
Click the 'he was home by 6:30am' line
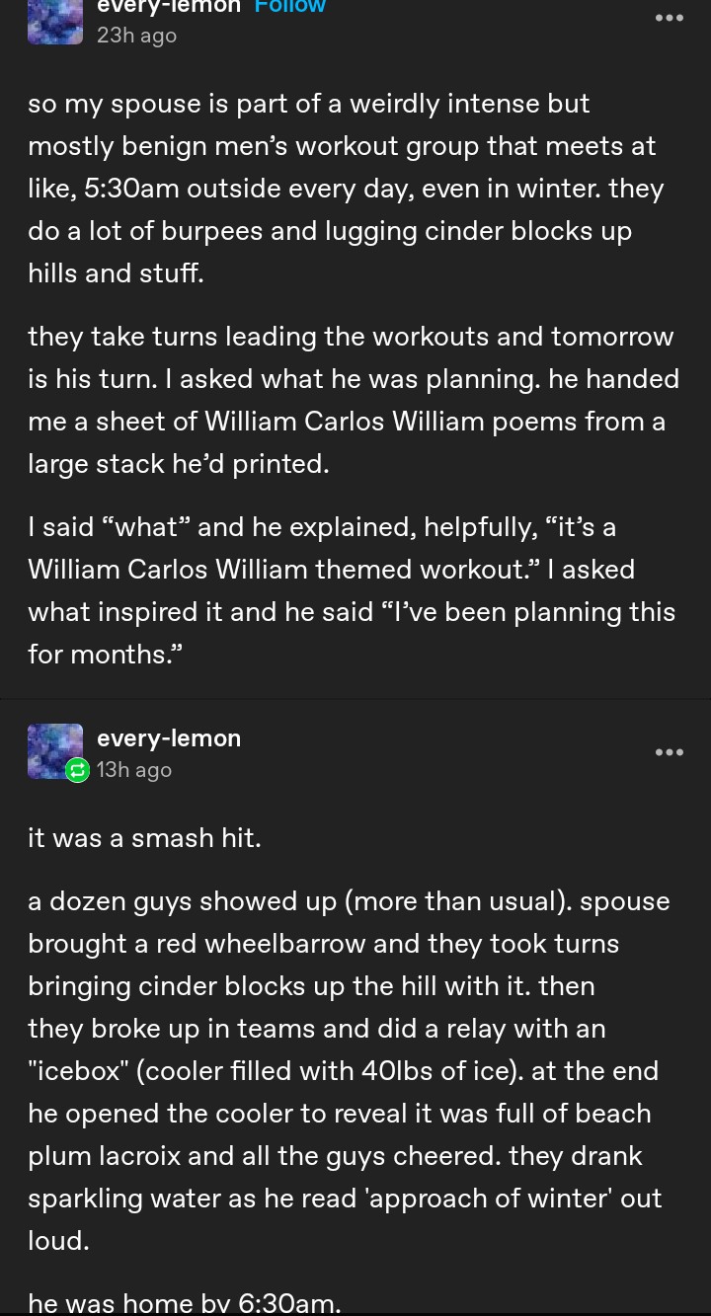click(x=184, y=1303)
